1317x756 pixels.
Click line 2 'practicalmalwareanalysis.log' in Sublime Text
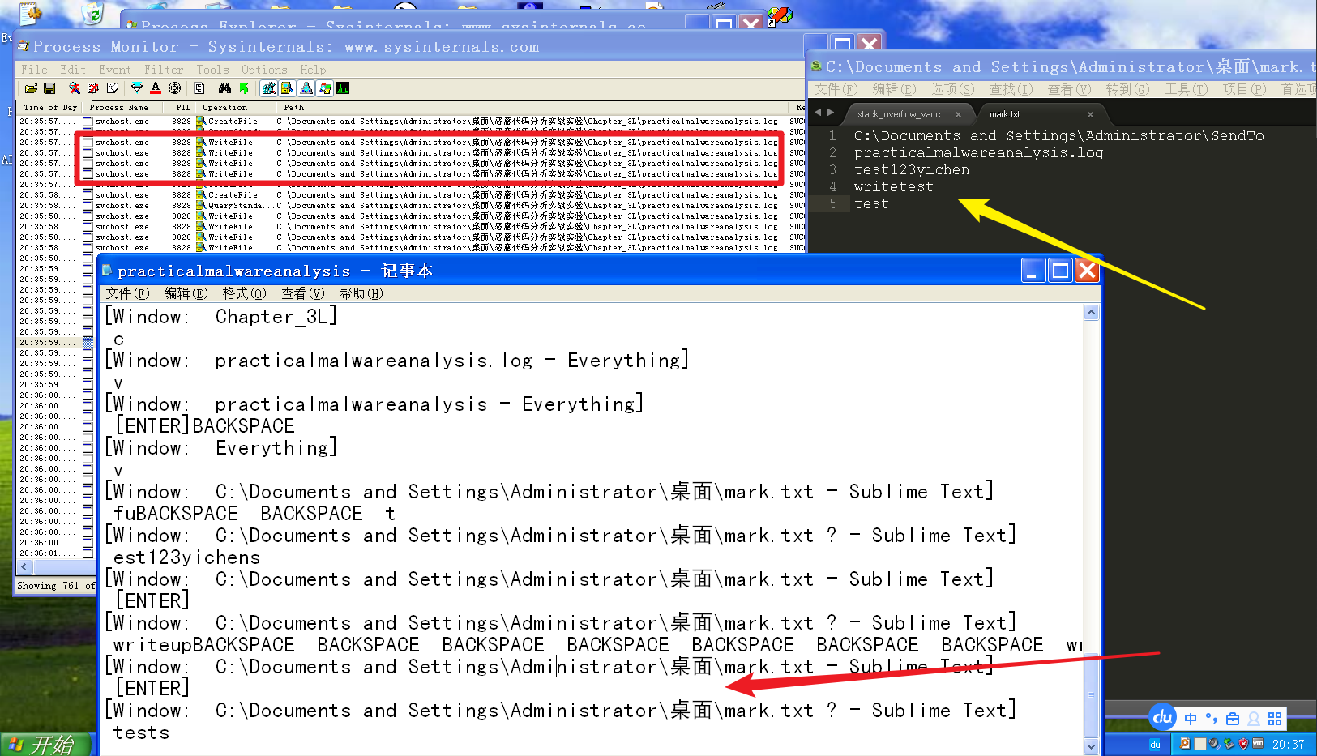(x=978, y=153)
